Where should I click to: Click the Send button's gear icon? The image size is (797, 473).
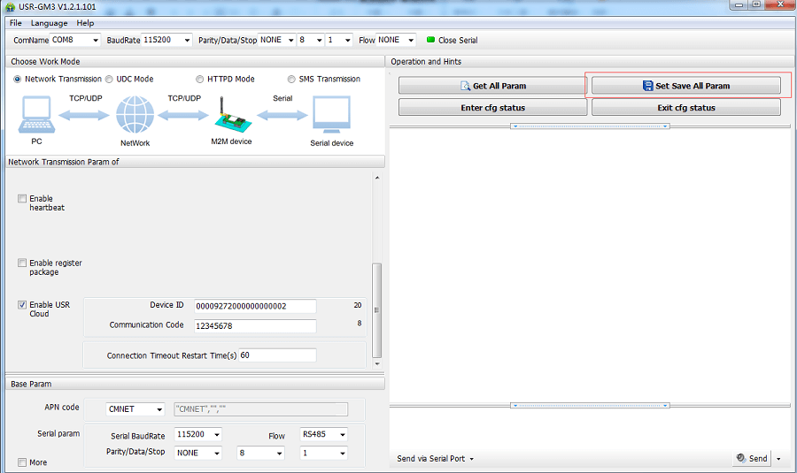pos(740,458)
